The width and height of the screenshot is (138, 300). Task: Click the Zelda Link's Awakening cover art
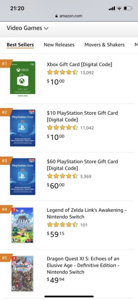coord(22,225)
